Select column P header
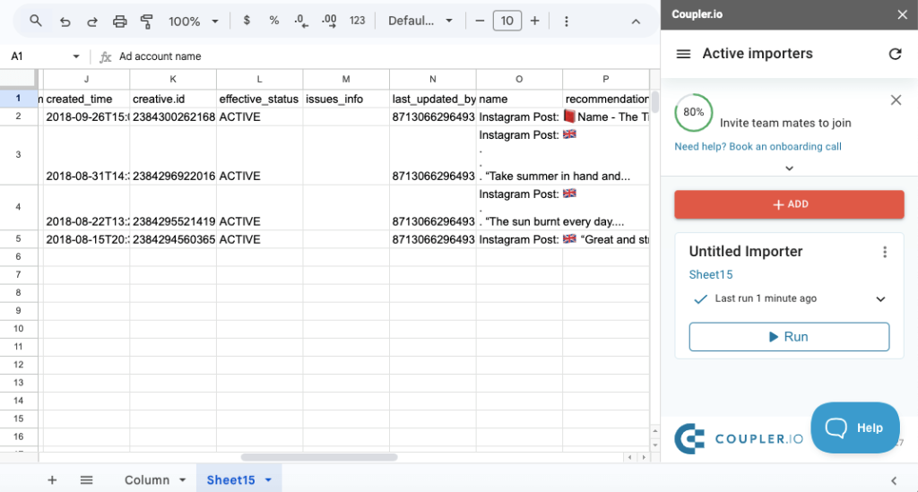The width and height of the screenshot is (918, 492). pyautogui.click(x=606, y=79)
